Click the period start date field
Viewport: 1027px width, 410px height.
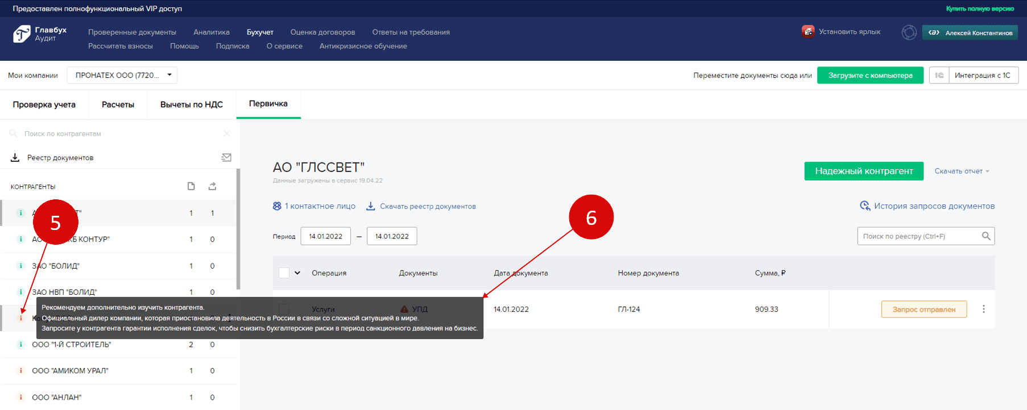pos(326,236)
